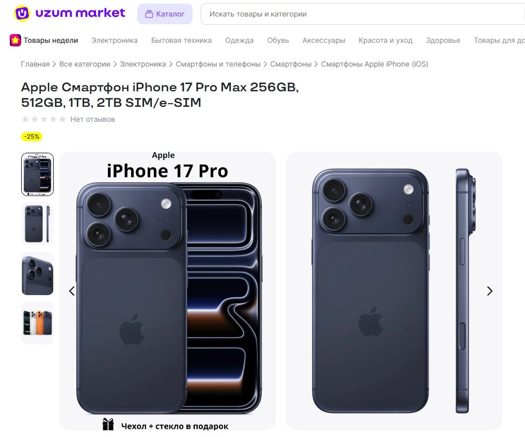Select the angled camera close-up thumbnail
The width and height of the screenshot is (525, 437).
point(38,273)
